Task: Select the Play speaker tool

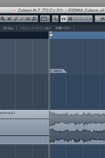Action: [x=28, y=19]
